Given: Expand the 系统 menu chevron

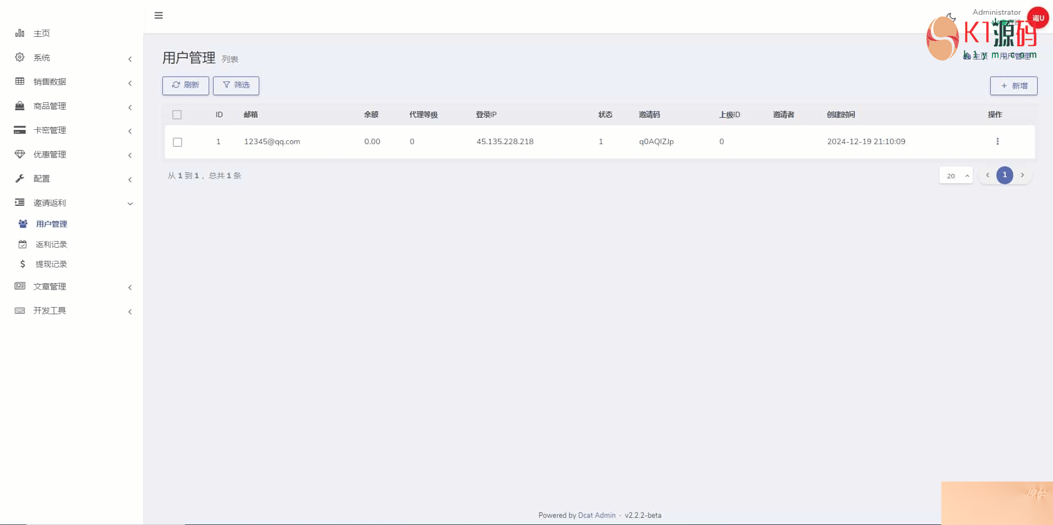Looking at the screenshot, I should 130,59.
